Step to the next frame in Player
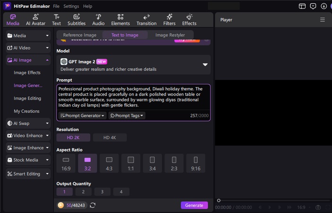 280,207
